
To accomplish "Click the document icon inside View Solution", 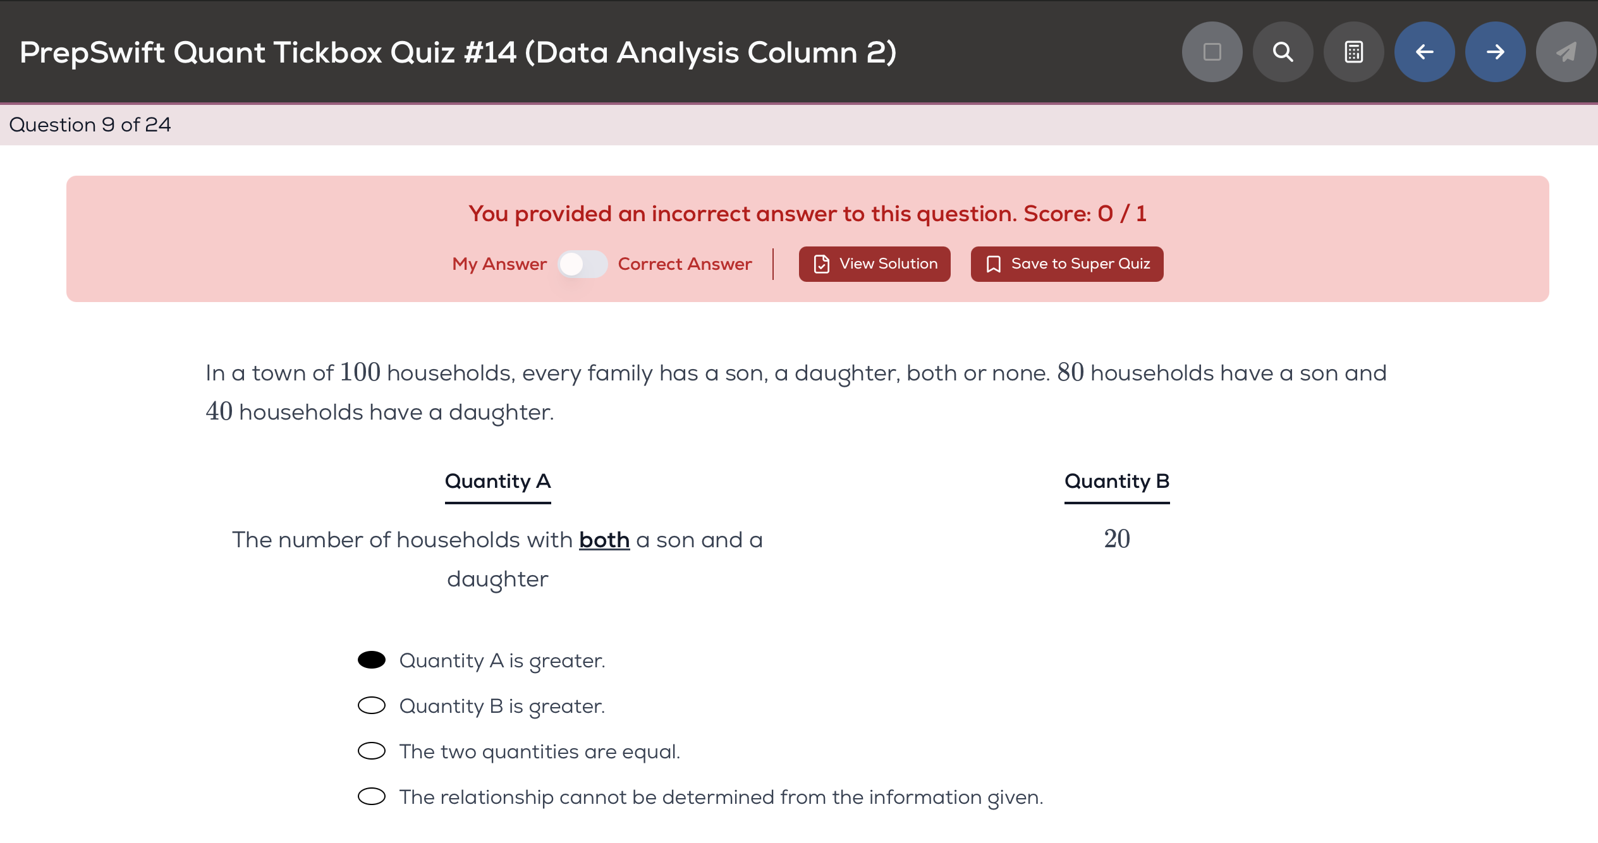I will (822, 264).
